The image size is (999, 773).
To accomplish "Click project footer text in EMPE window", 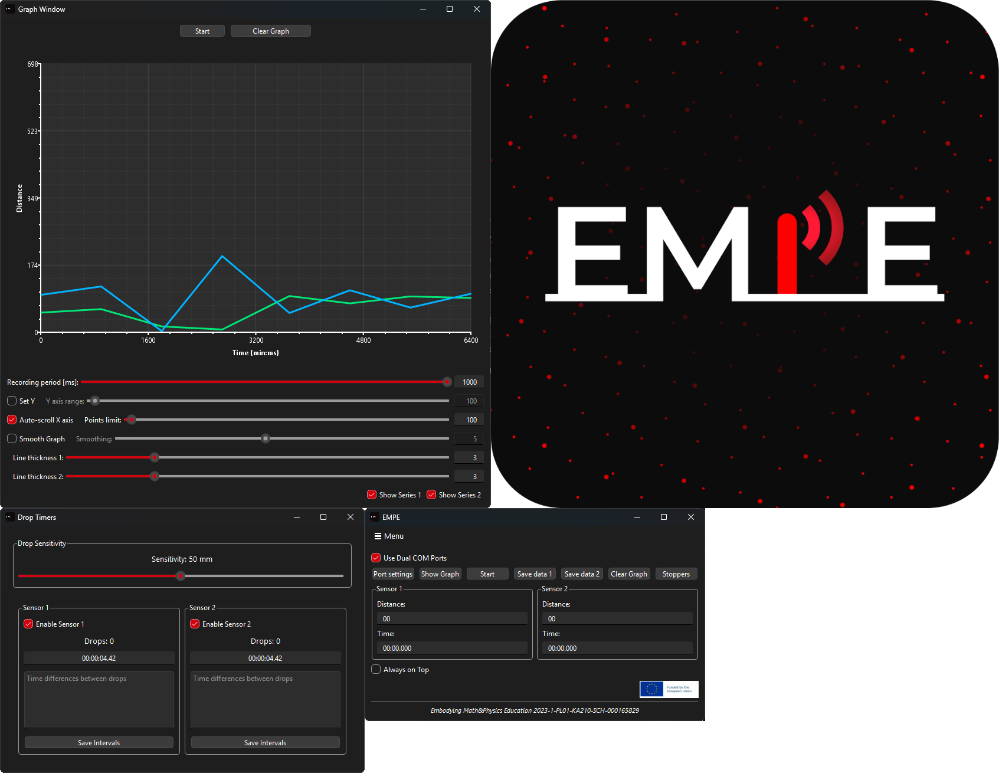I will click(x=535, y=710).
